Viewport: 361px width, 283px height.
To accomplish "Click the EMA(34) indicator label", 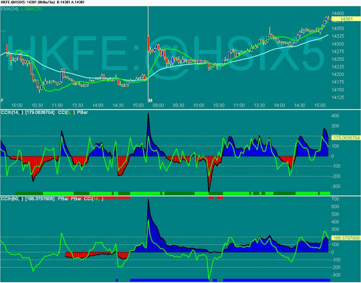I will [10, 9].
